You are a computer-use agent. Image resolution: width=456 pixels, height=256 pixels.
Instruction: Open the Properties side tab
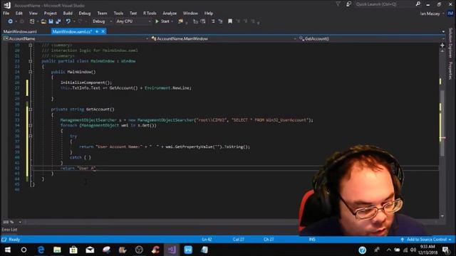tap(450, 70)
